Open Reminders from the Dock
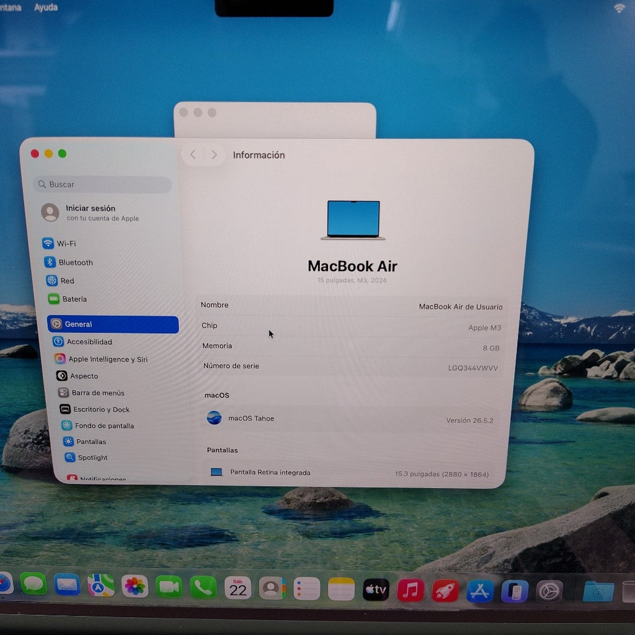Image resolution: width=635 pixels, height=635 pixels. (306, 589)
